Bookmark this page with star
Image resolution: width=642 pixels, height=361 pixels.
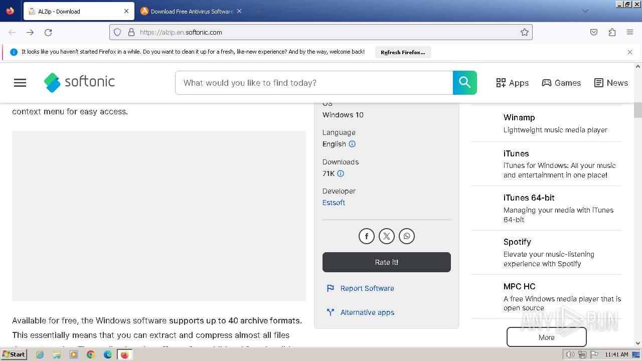[x=525, y=32]
